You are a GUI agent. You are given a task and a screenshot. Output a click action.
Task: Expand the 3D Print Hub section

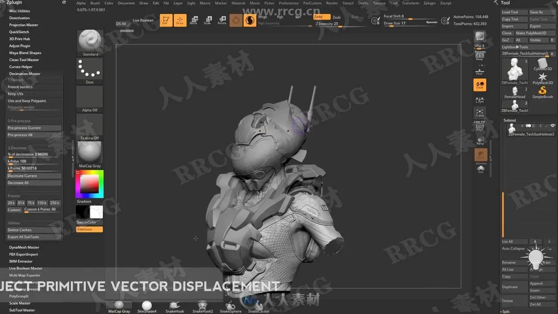tap(20, 39)
